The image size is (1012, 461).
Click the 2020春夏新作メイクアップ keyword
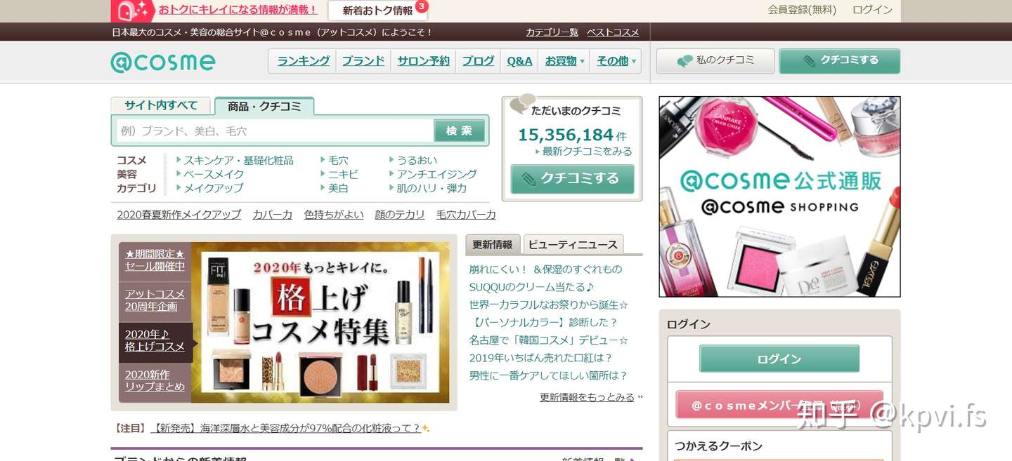tap(179, 215)
